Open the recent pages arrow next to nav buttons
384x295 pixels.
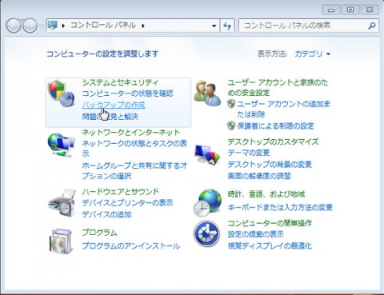pos(42,26)
